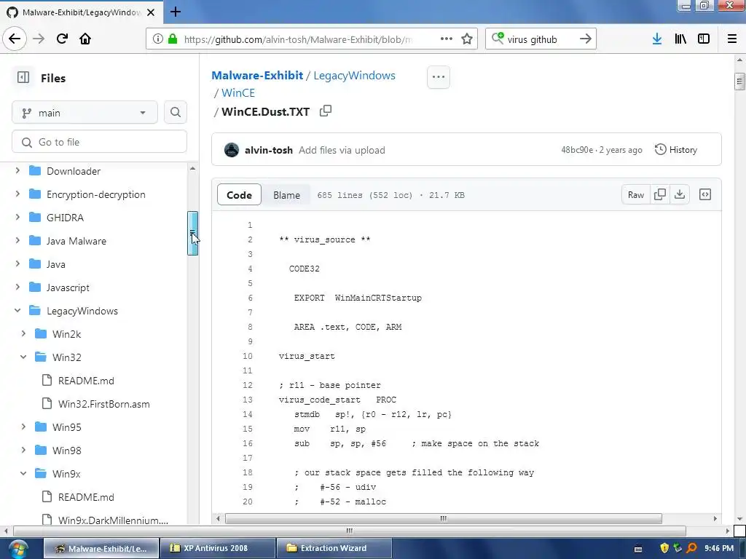Open the more file actions ellipsis

point(438,77)
